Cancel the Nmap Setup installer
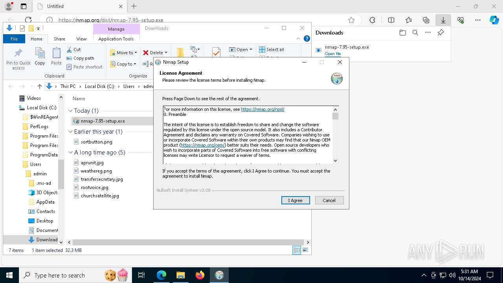The width and height of the screenshot is (503, 283). coord(329,200)
